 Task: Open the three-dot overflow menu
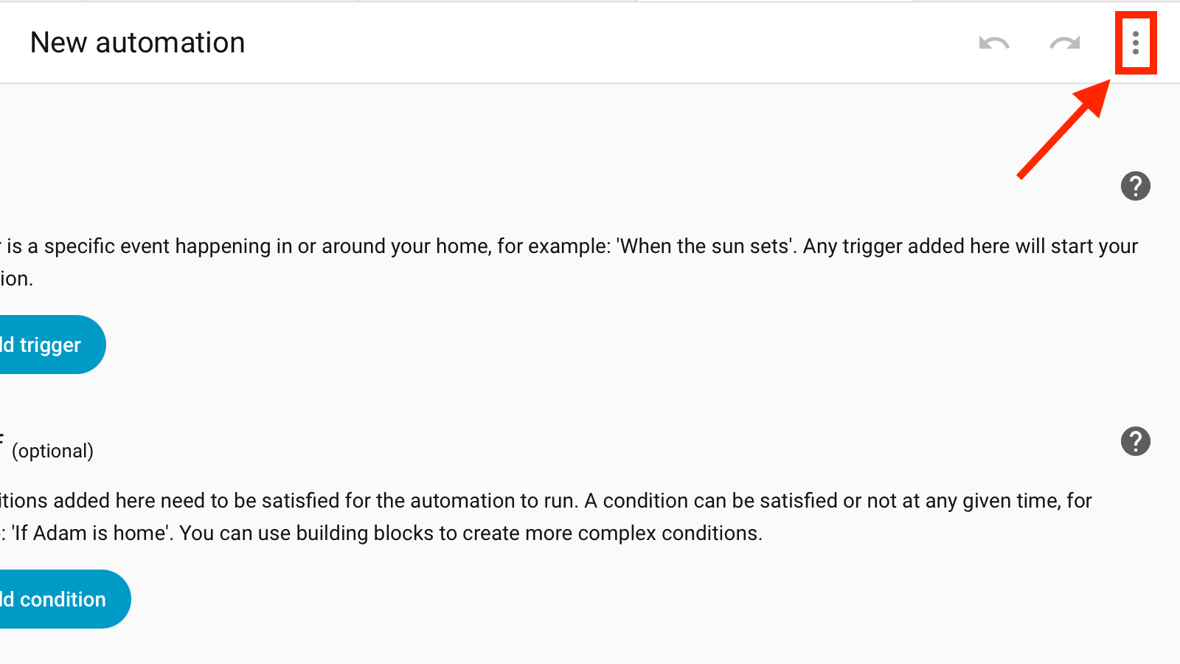[1136, 43]
